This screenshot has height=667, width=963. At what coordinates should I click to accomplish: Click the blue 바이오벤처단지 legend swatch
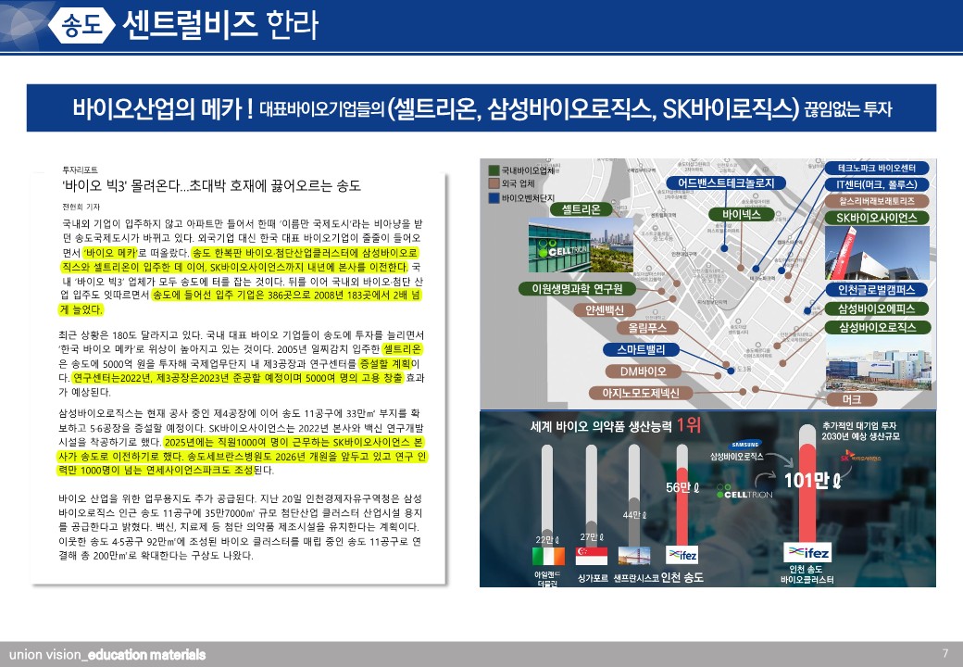coord(494,197)
